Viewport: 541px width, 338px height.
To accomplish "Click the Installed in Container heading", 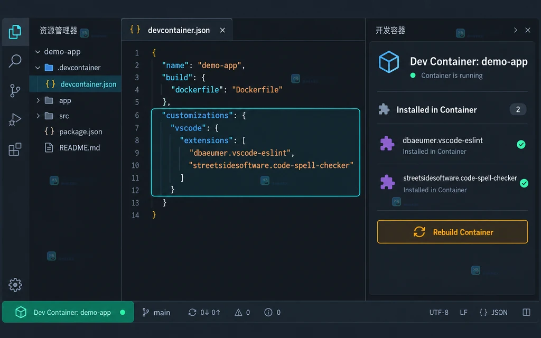I will click(x=436, y=110).
